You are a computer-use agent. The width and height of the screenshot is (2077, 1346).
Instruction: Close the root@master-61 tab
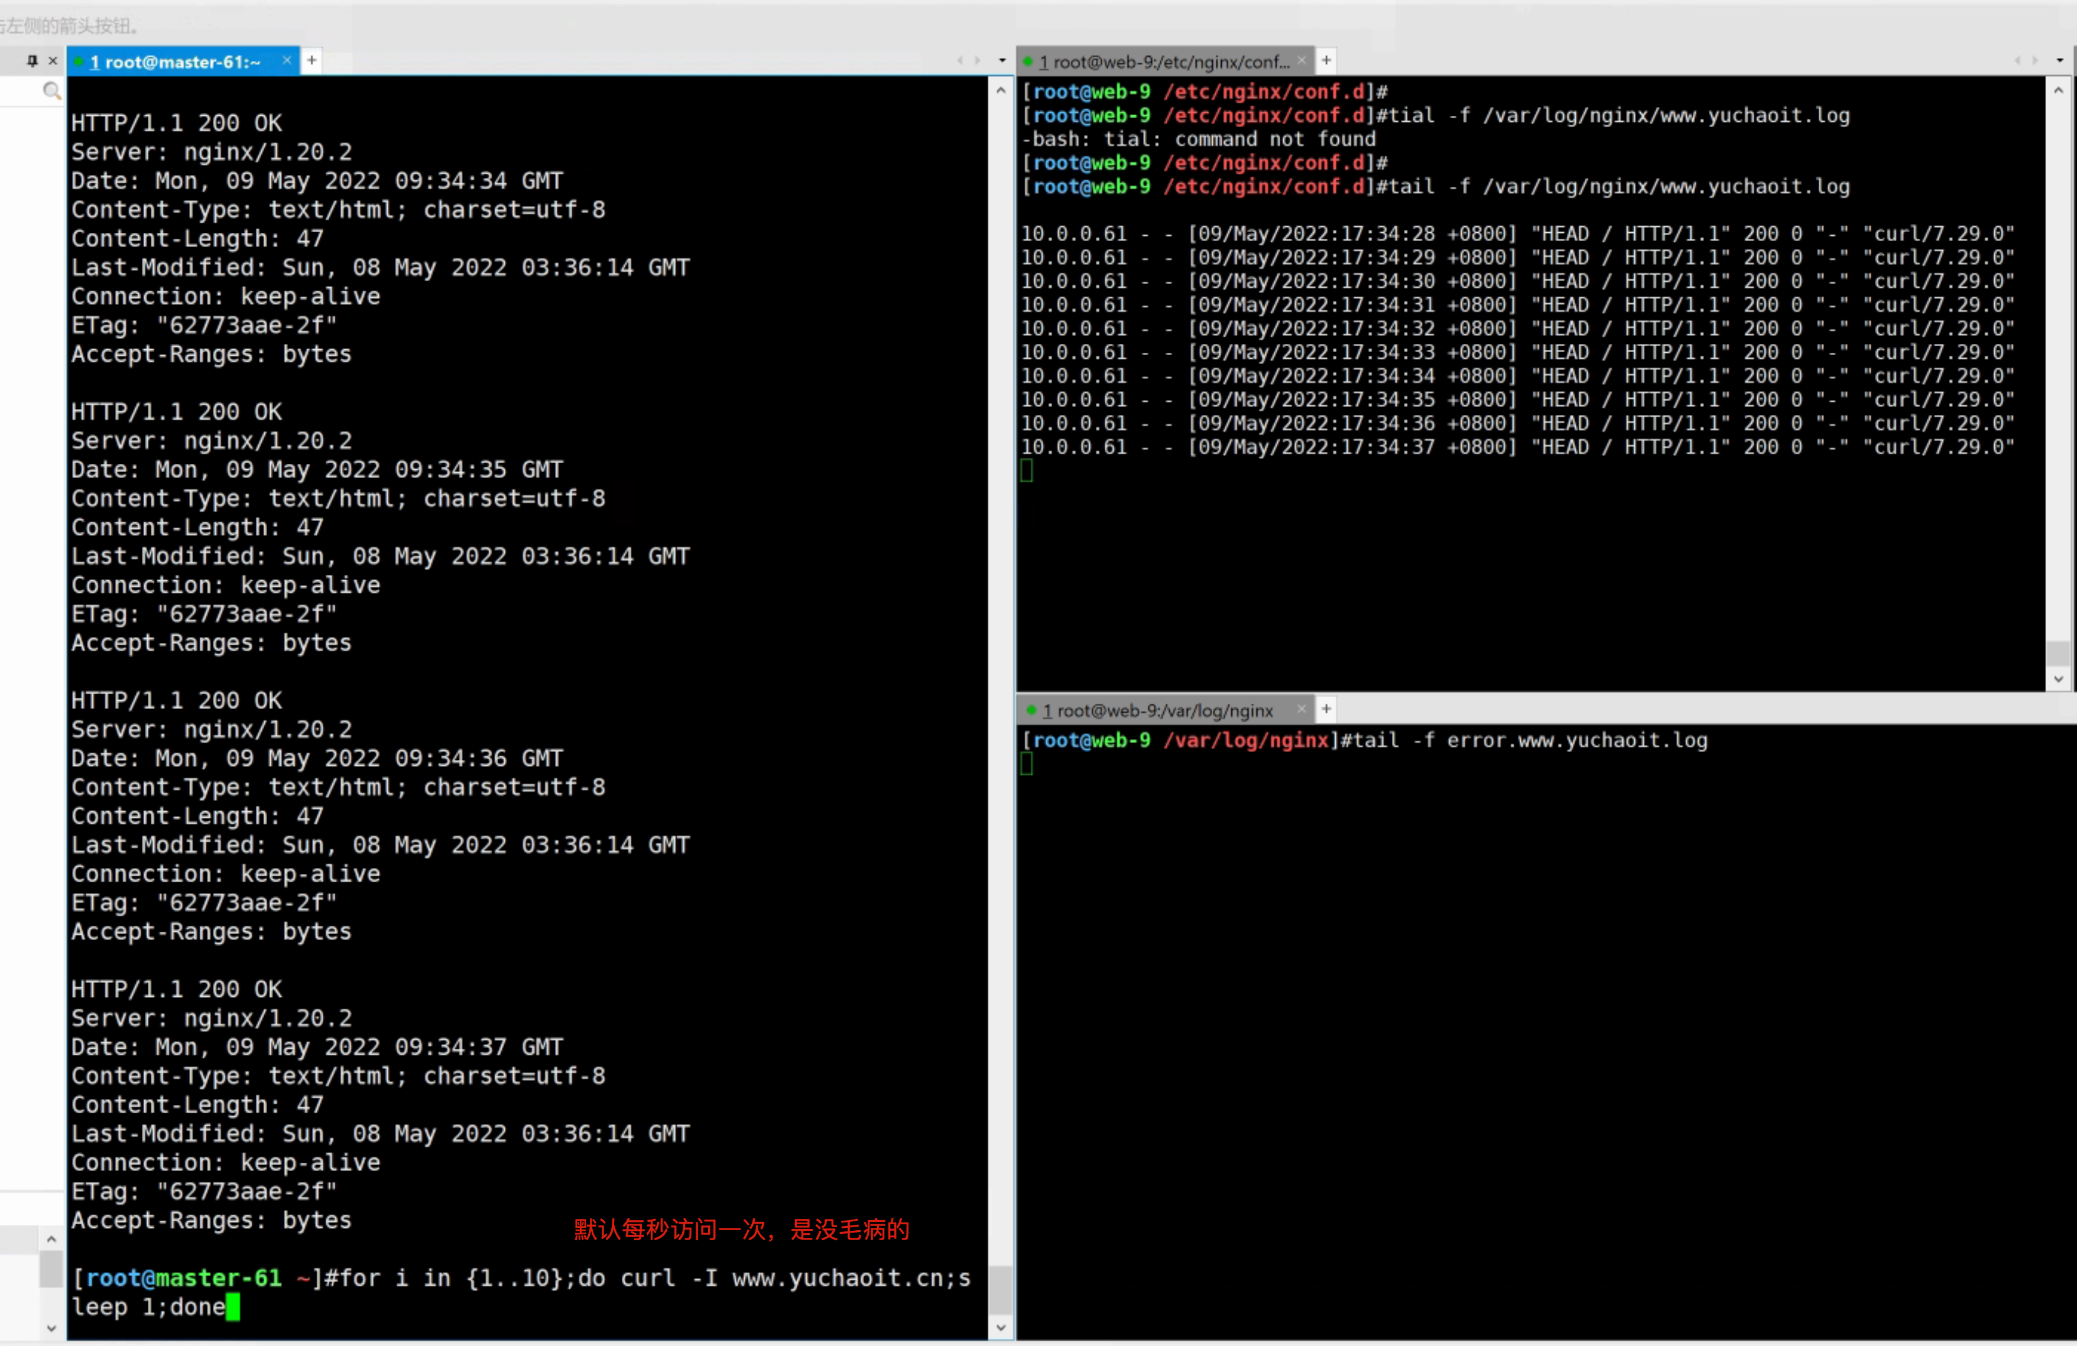[286, 61]
